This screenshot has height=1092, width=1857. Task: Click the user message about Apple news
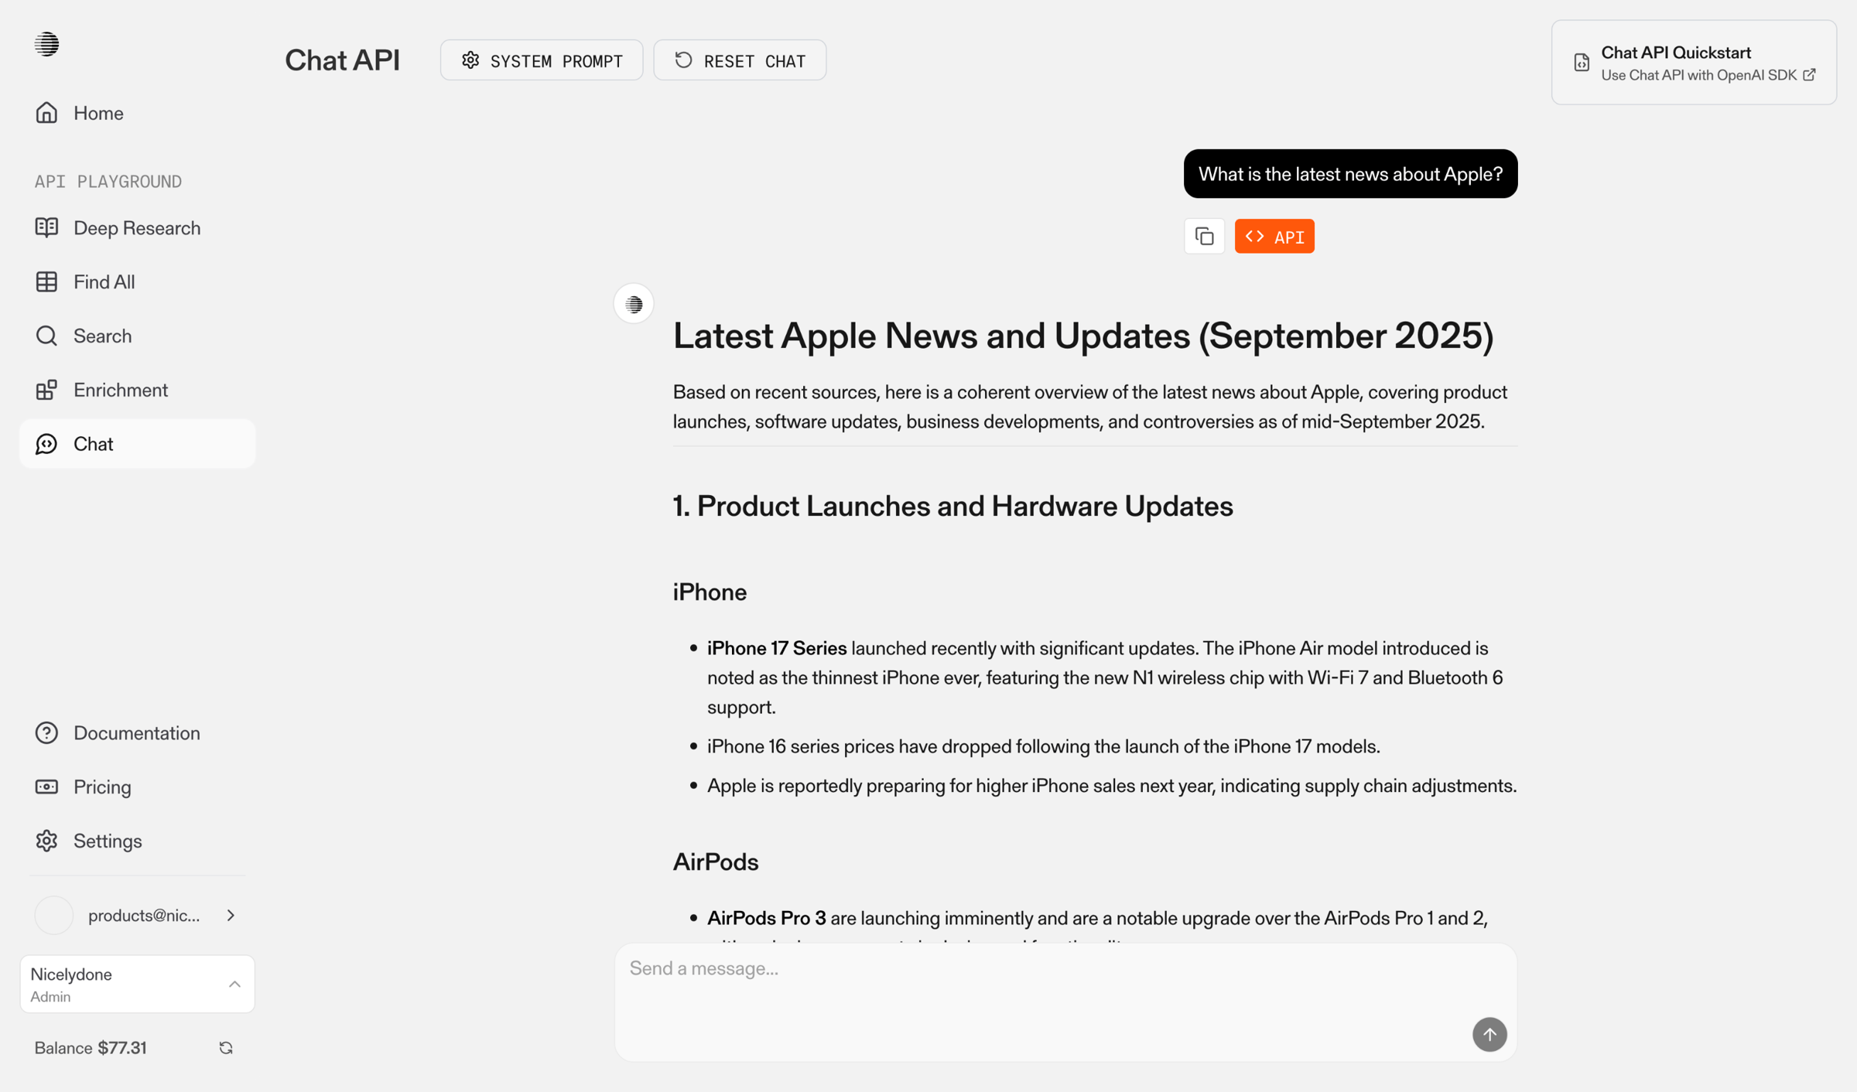click(x=1350, y=174)
